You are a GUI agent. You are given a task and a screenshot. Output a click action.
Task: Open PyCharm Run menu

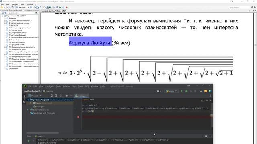click(x=74, y=86)
